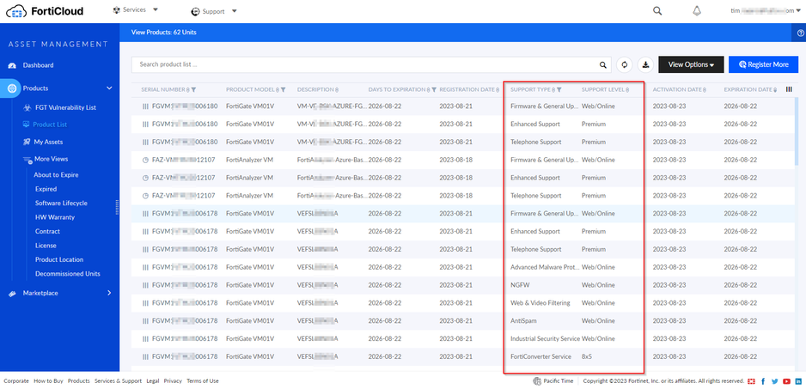806x389 pixels.
Task: Open the Terms of Use link
Action: pos(203,380)
